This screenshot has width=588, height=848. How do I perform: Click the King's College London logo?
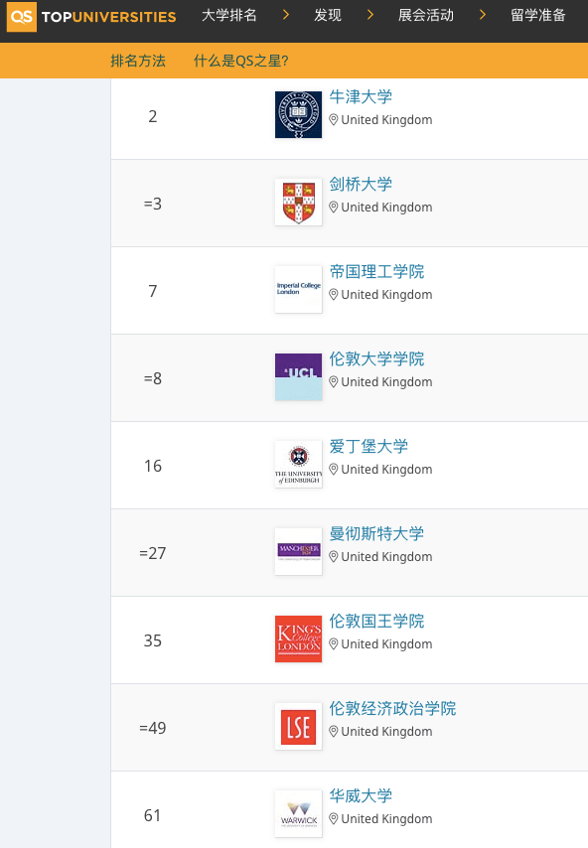[299, 638]
